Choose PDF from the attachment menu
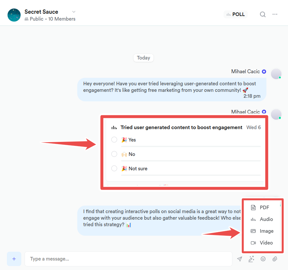Screen dimensions: 288x270 click(262, 208)
